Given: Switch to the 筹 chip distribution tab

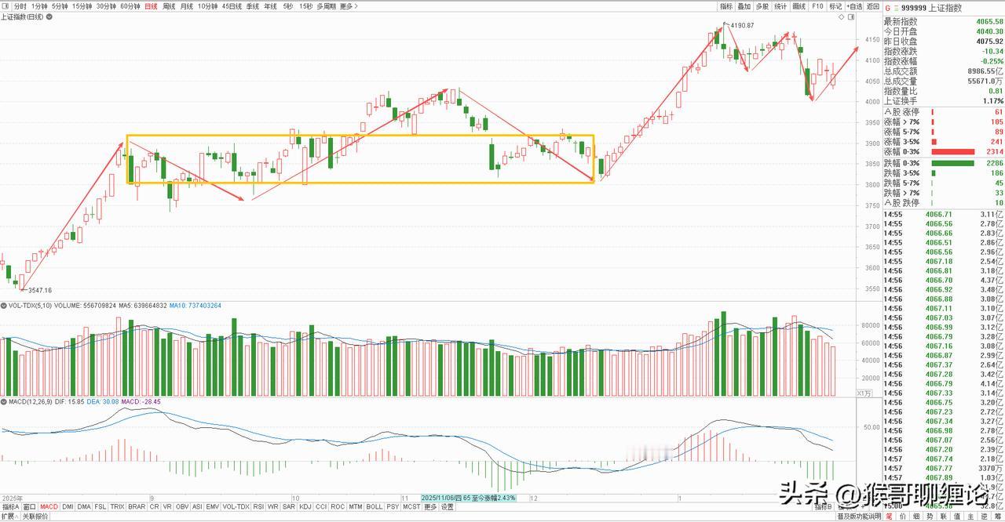Looking at the screenshot, I should point(999,517).
